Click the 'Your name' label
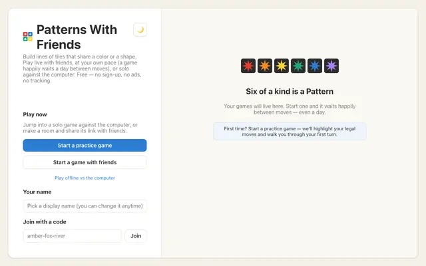This screenshot has width=426, height=266. tap(37, 192)
